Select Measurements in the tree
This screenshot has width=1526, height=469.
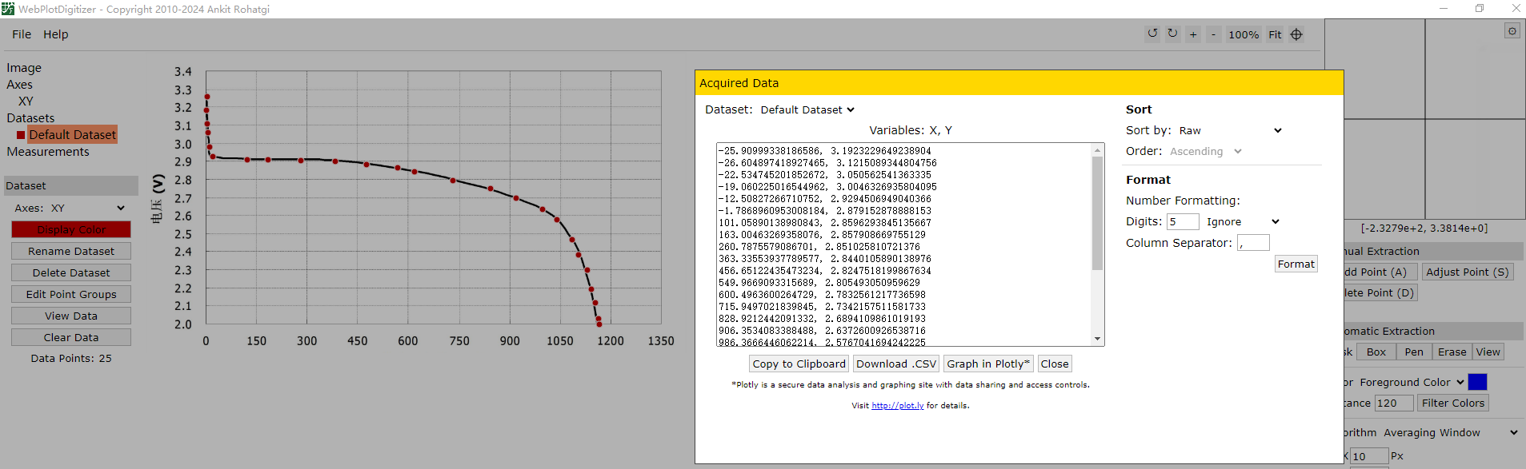tap(48, 152)
